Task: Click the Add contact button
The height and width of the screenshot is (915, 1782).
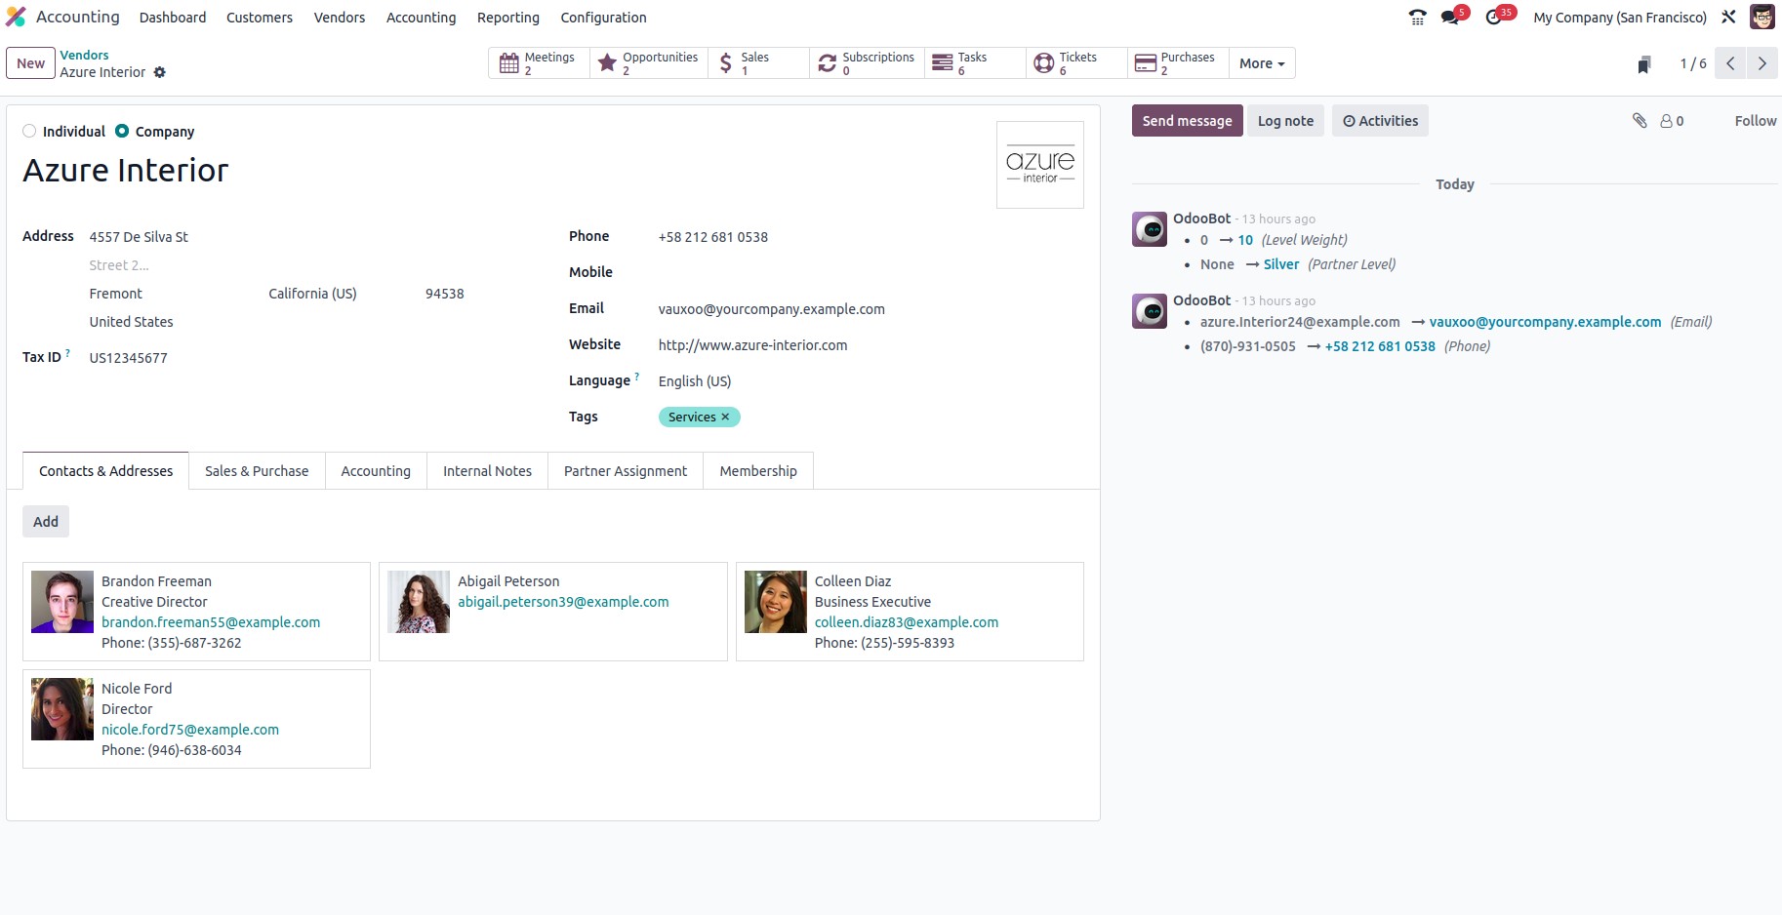Action: [x=46, y=522]
